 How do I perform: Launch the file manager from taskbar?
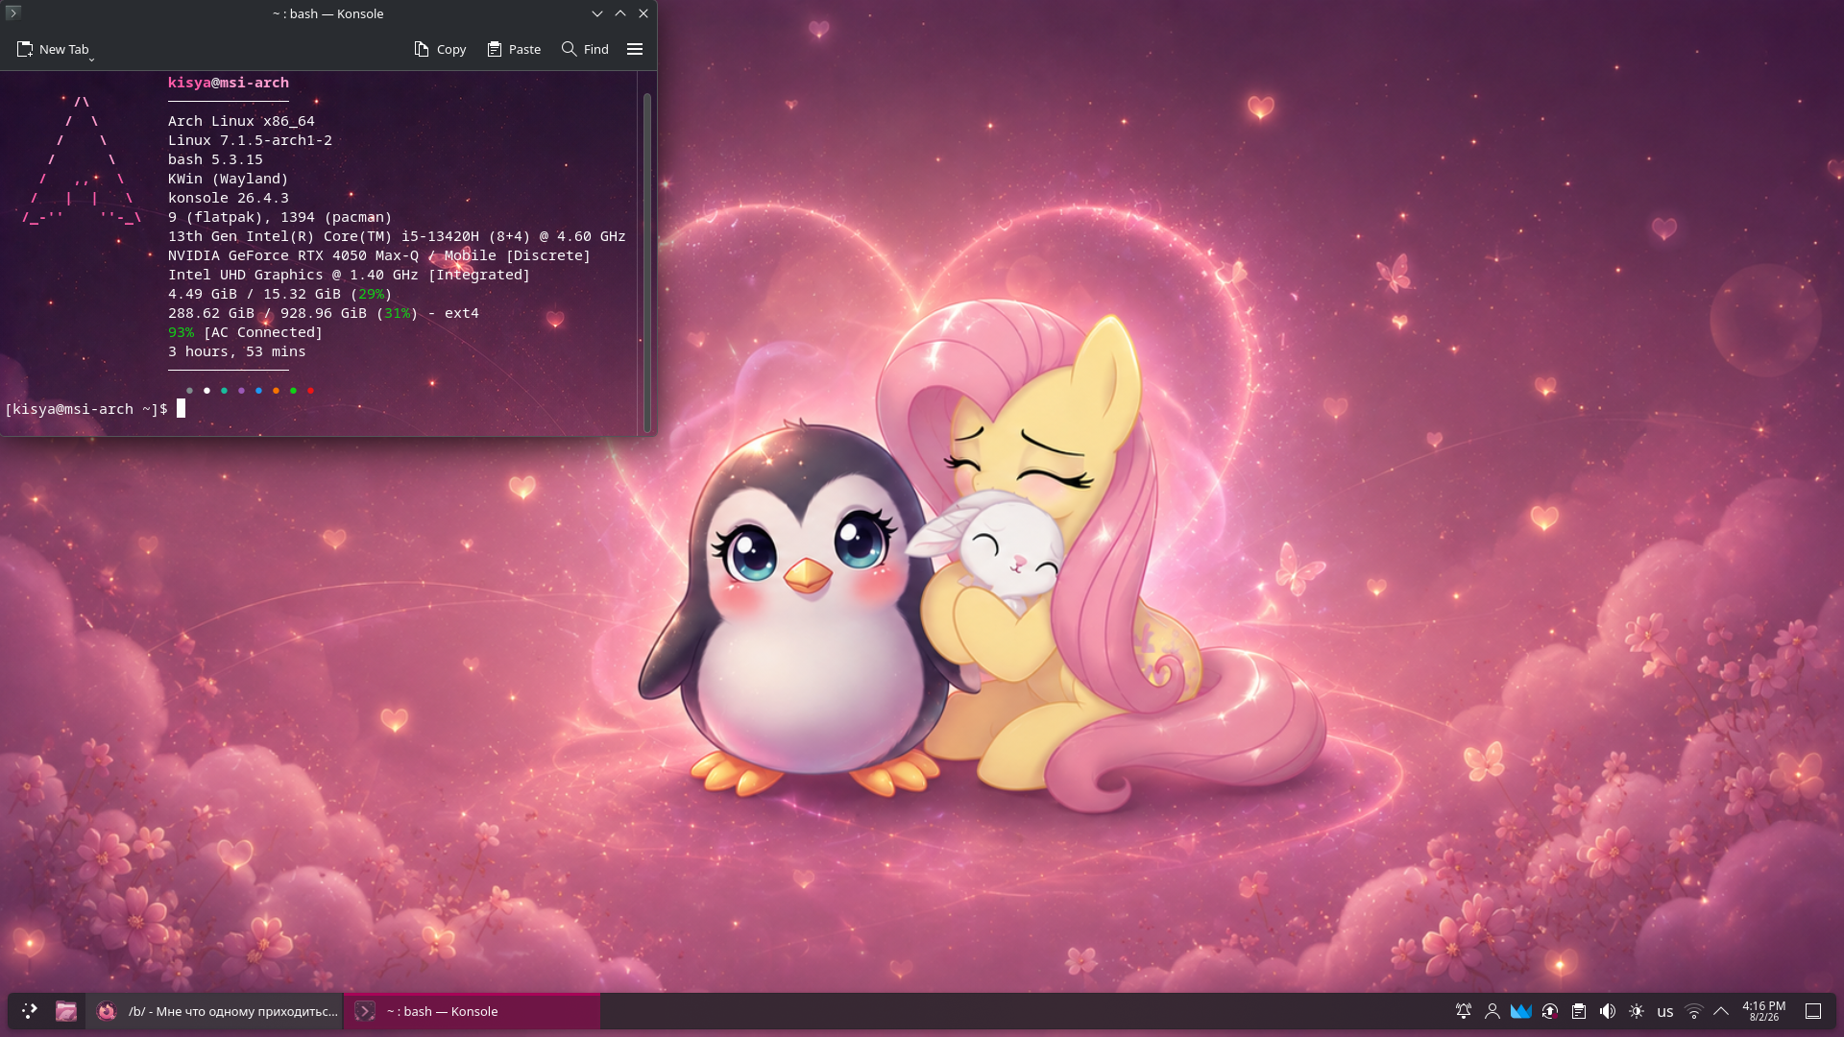point(66,1011)
